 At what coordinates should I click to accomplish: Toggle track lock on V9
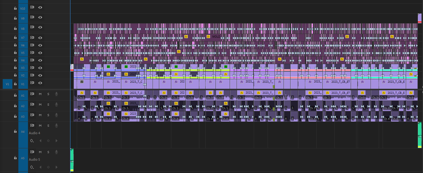click(15, 18)
